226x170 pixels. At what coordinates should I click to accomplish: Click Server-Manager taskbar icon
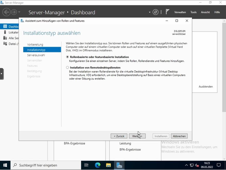point(119,165)
